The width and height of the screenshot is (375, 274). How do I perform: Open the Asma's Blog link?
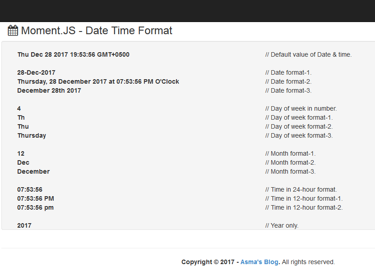coord(259,262)
